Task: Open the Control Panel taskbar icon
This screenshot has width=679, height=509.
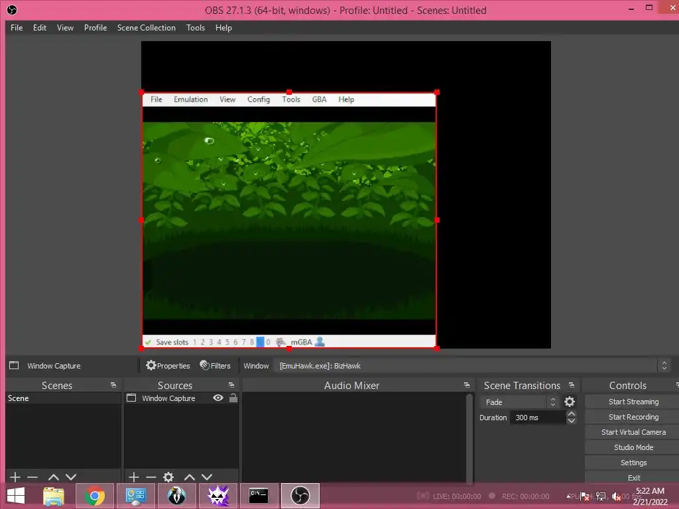Action: coord(135,496)
